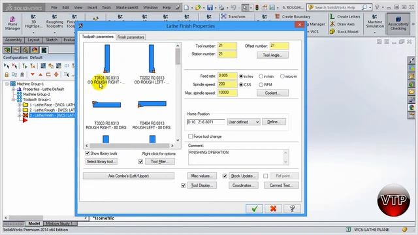Select the micro-in feed rate option
Image resolution: width=418 pixels, height=235 pixels.
(282, 76)
